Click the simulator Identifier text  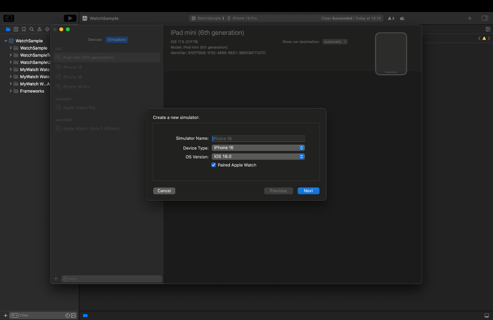click(x=218, y=53)
